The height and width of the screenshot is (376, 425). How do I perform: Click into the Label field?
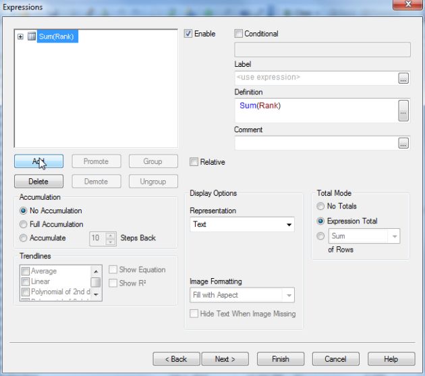click(x=316, y=78)
